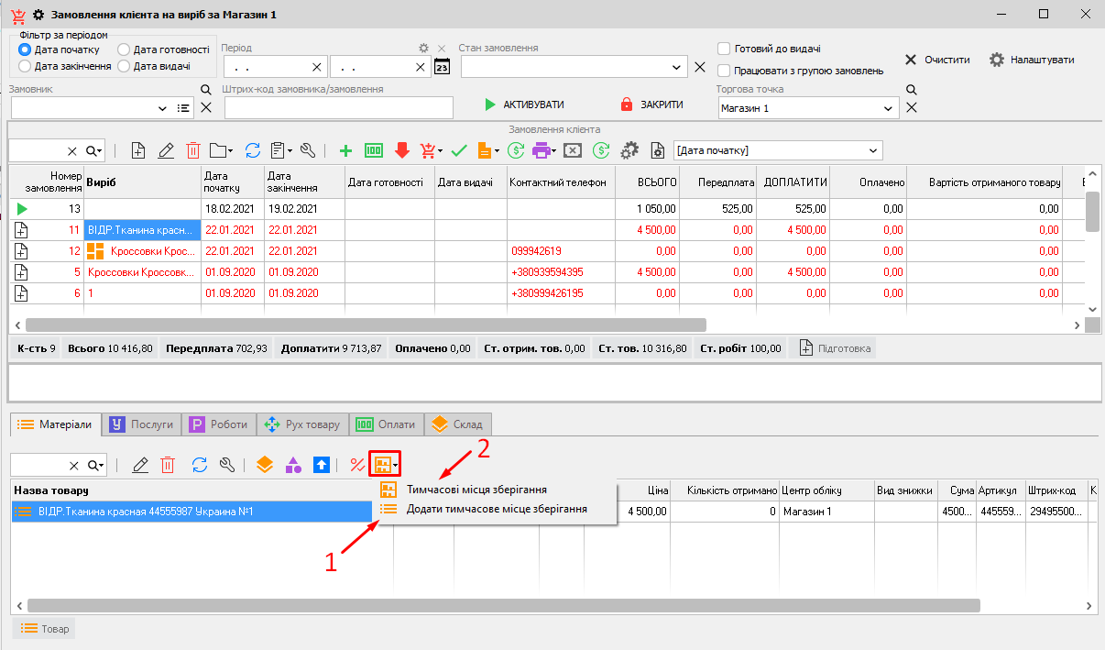Click the percent discount icon in materials toolbar
This screenshot has height=650, width=1105.
tap(356, 465)
